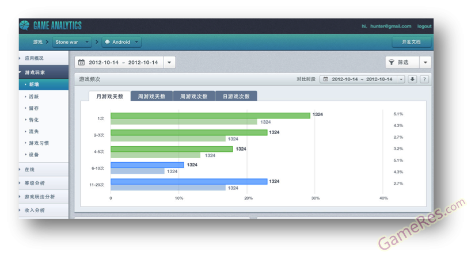
Task: Click the Game Analytics logo icon
Action: [24, 25]
